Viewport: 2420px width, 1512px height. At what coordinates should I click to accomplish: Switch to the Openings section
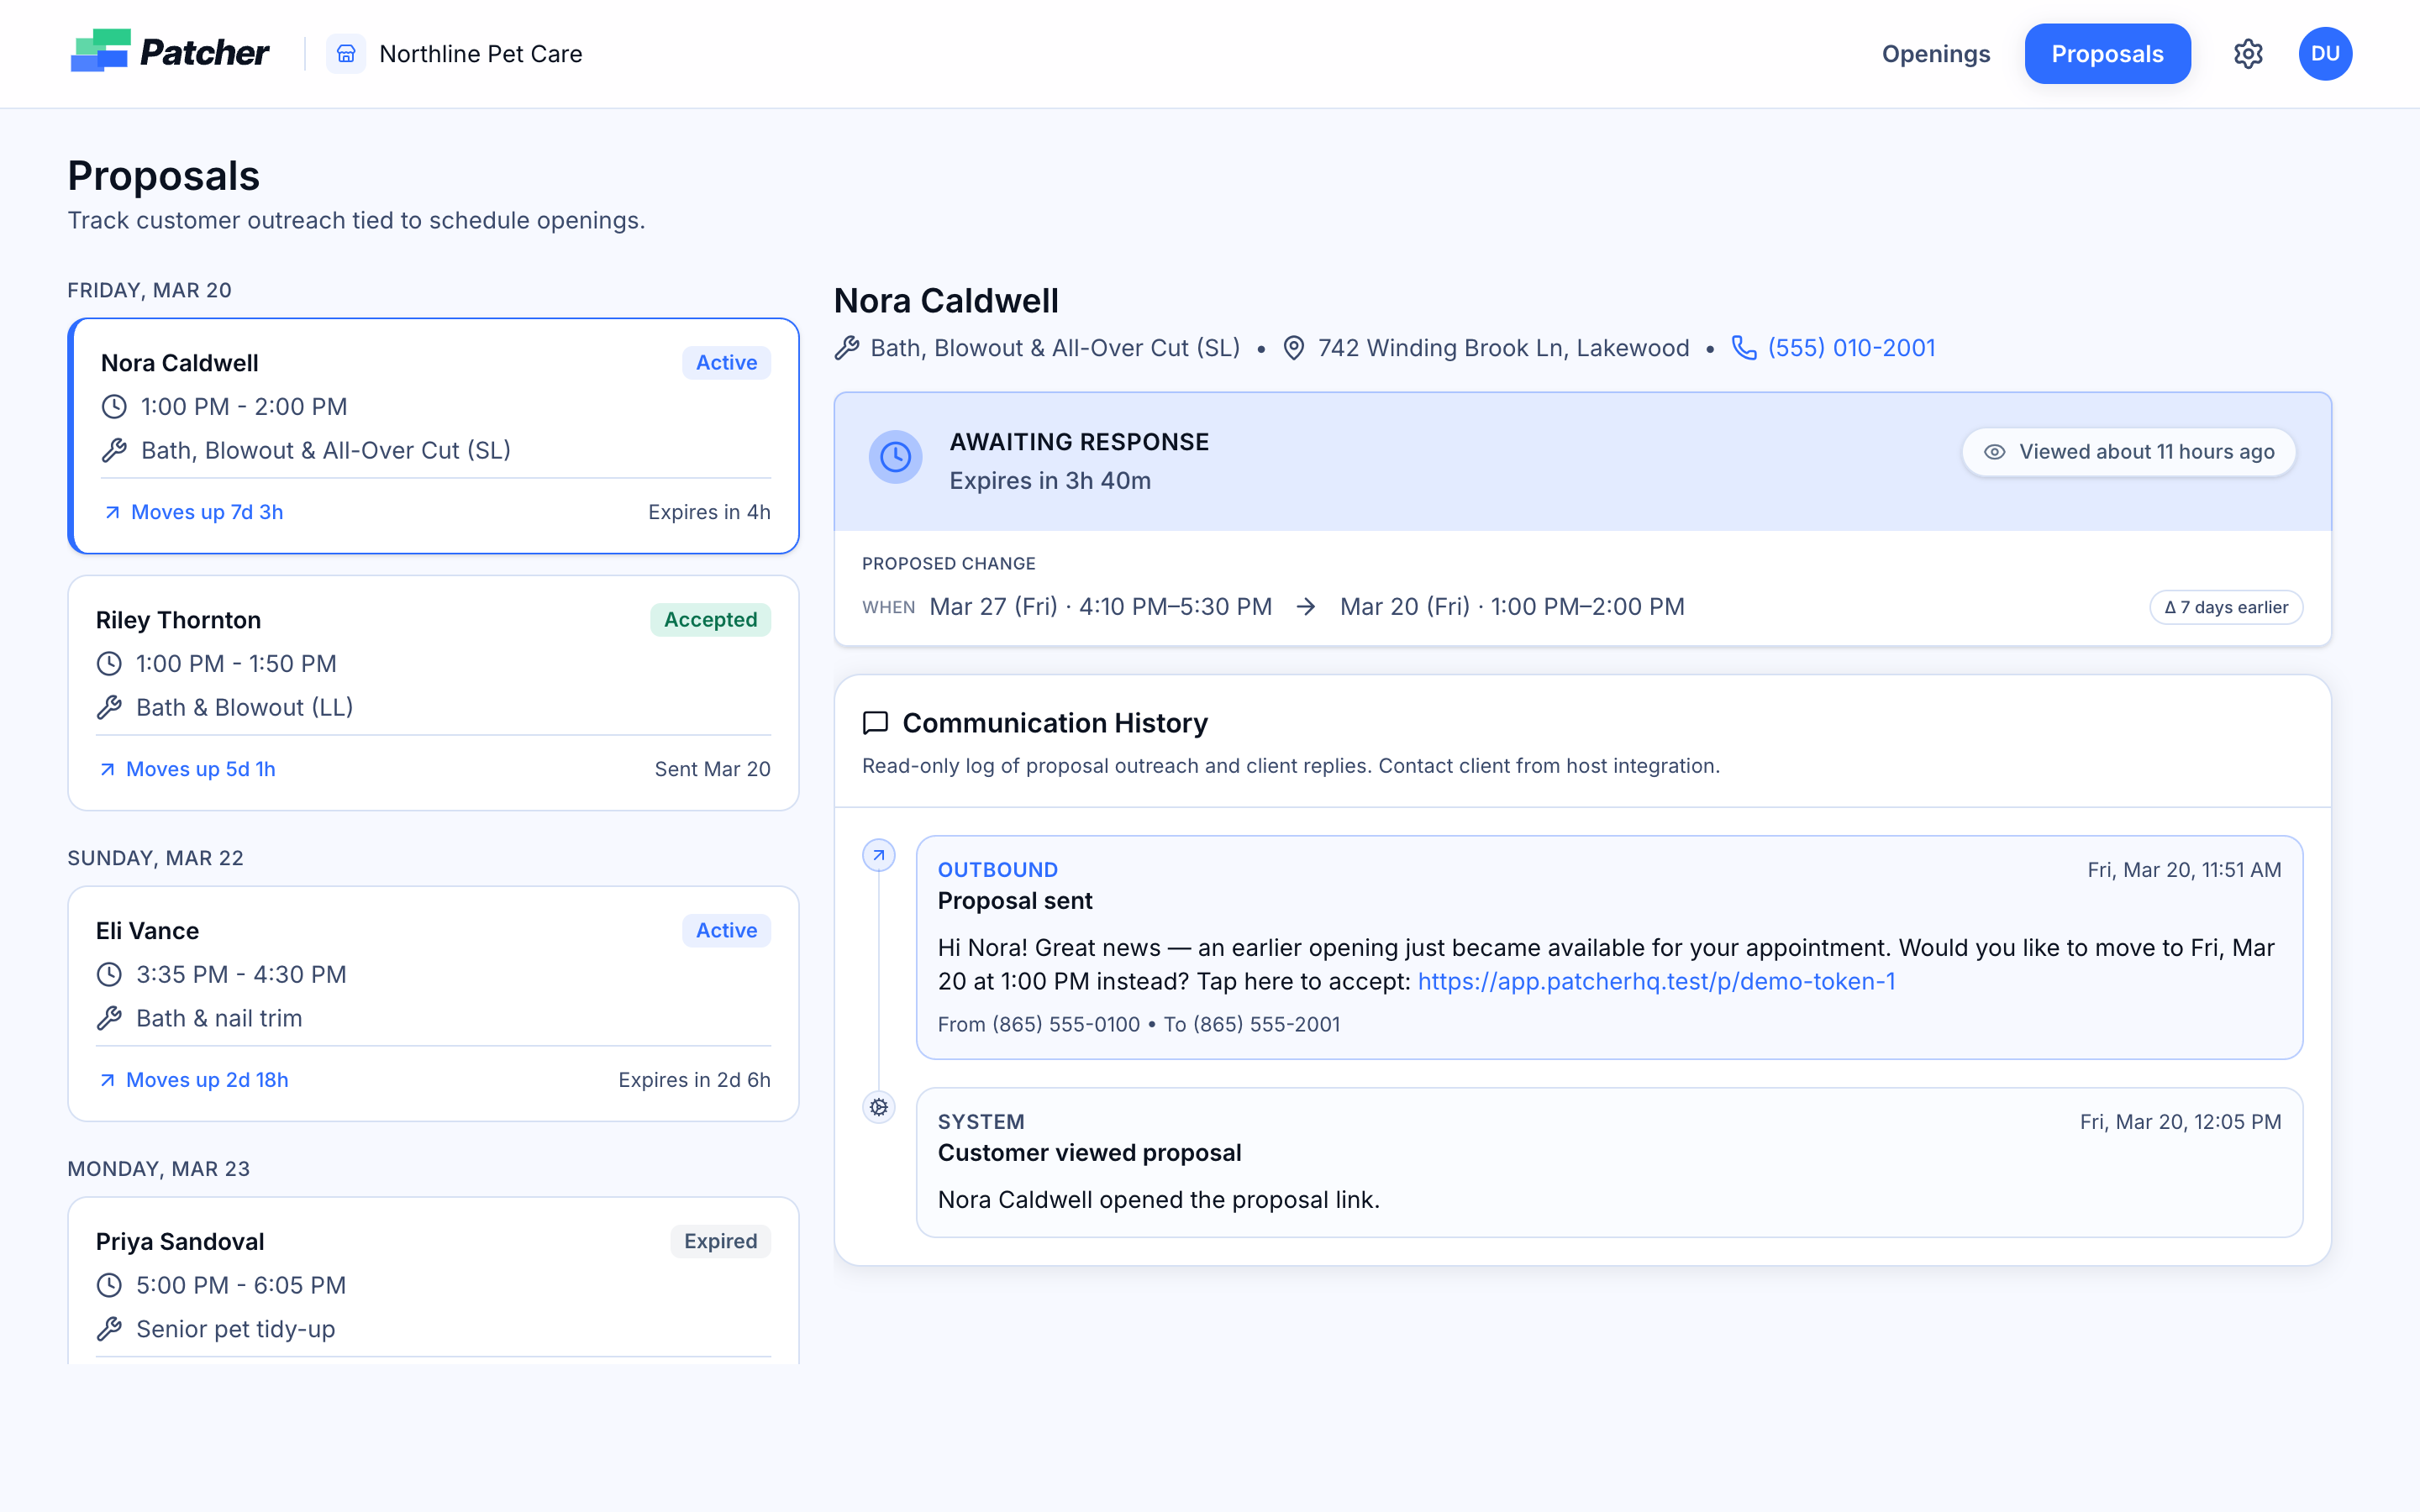click(x=1935, y=53)
